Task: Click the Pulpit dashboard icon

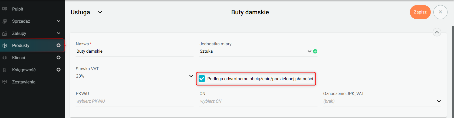Action: (x=5, y=9)
